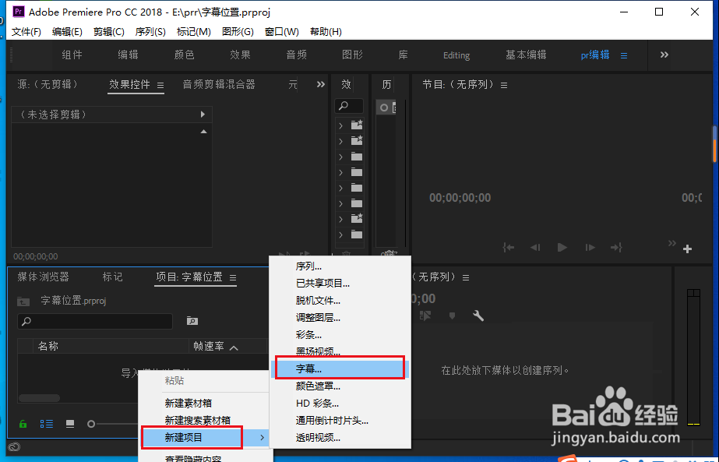Switch to the 库 workspace
This screenshot has width=719, height=462.
[x=403, y=55]
